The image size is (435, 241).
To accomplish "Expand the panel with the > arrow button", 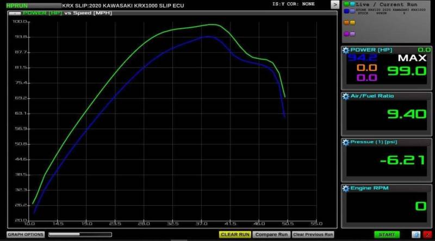I will [x=335, y=4].
